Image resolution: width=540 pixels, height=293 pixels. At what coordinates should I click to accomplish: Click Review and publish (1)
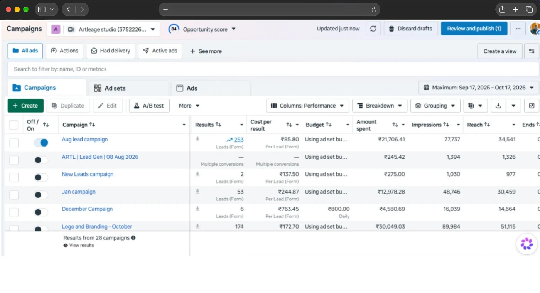click(x=474, y=29)
